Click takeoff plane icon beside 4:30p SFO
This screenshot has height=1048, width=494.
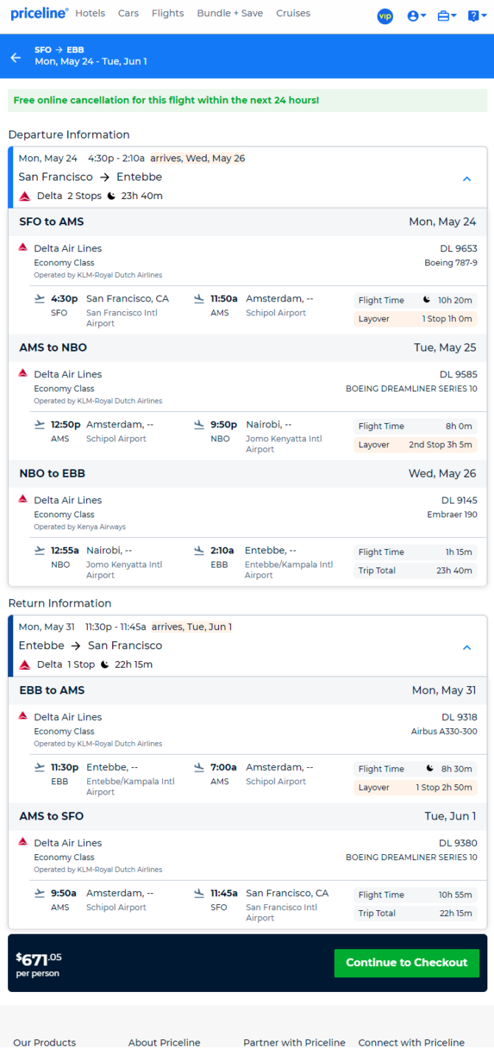pos(40,298)
